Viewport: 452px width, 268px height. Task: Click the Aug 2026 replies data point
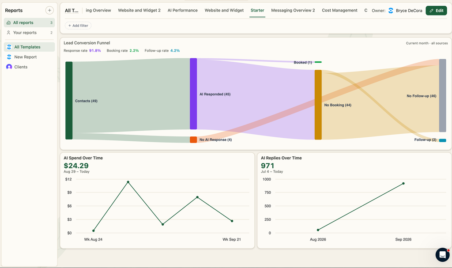318,230
